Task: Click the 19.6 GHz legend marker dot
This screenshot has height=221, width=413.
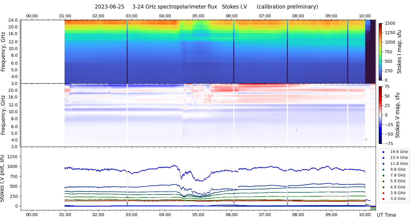Action: 383,152
